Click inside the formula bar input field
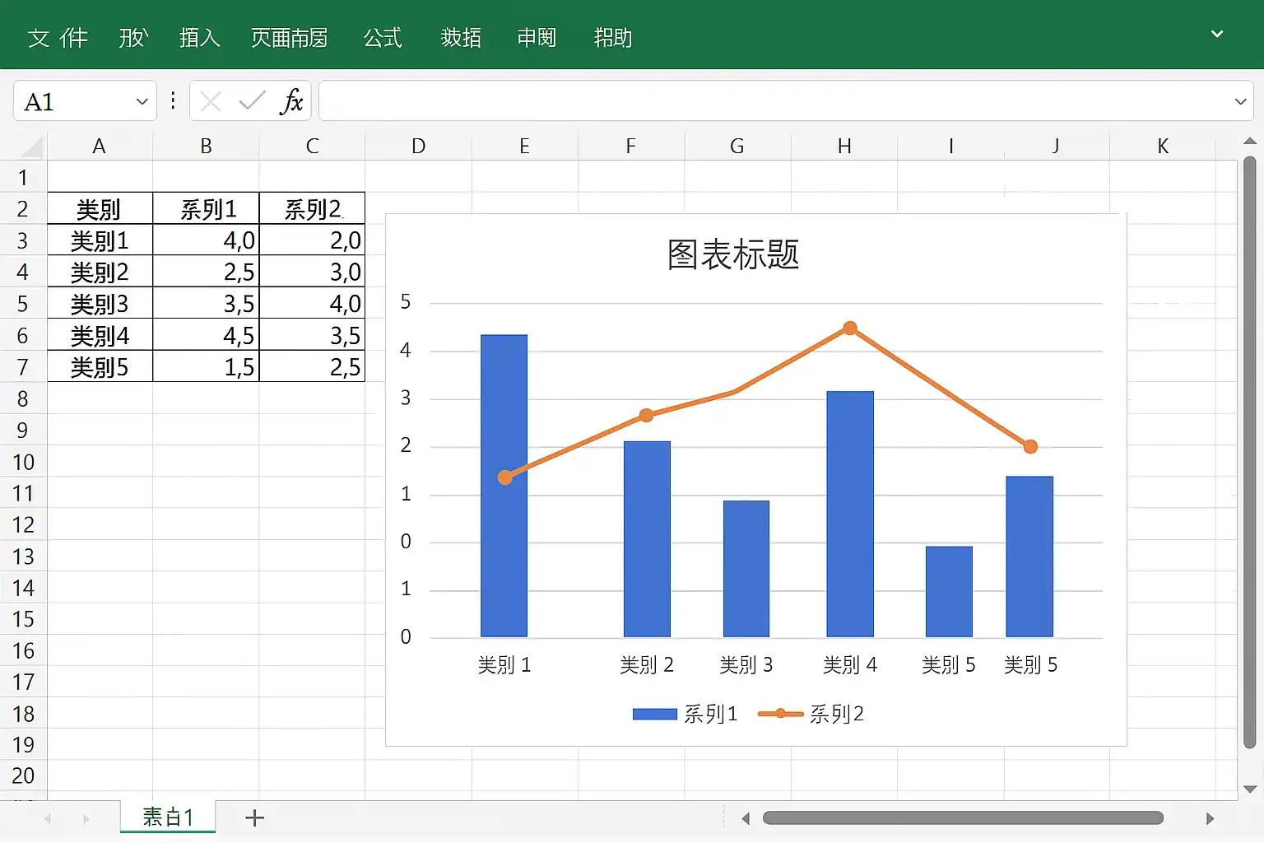Viewport: 1264px width, 843px height. (x=774, y=101)
